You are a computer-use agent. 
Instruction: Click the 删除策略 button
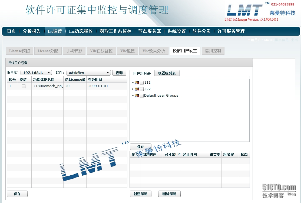click(x=169, y=194)
